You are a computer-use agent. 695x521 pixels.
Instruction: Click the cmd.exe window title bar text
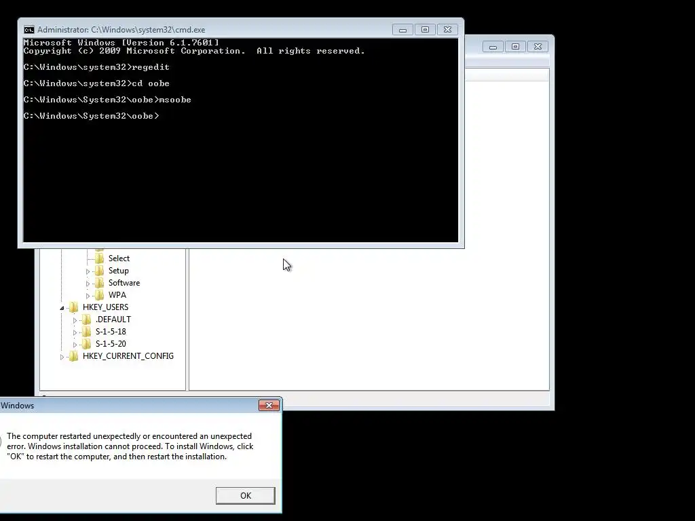click(x=121, y=30)
